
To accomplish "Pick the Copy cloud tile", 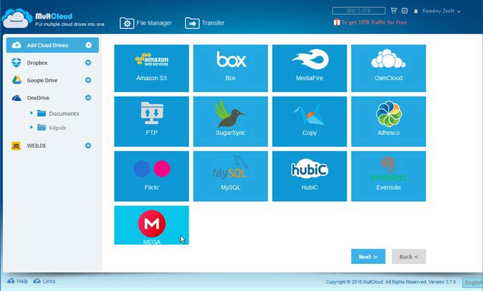I will click(309, 121).
